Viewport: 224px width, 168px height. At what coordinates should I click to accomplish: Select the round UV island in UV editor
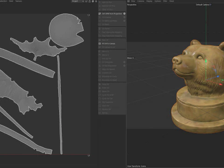(x=65, y=30)
